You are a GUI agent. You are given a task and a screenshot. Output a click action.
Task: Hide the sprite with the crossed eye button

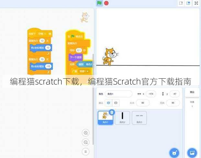tap(116, 103)
